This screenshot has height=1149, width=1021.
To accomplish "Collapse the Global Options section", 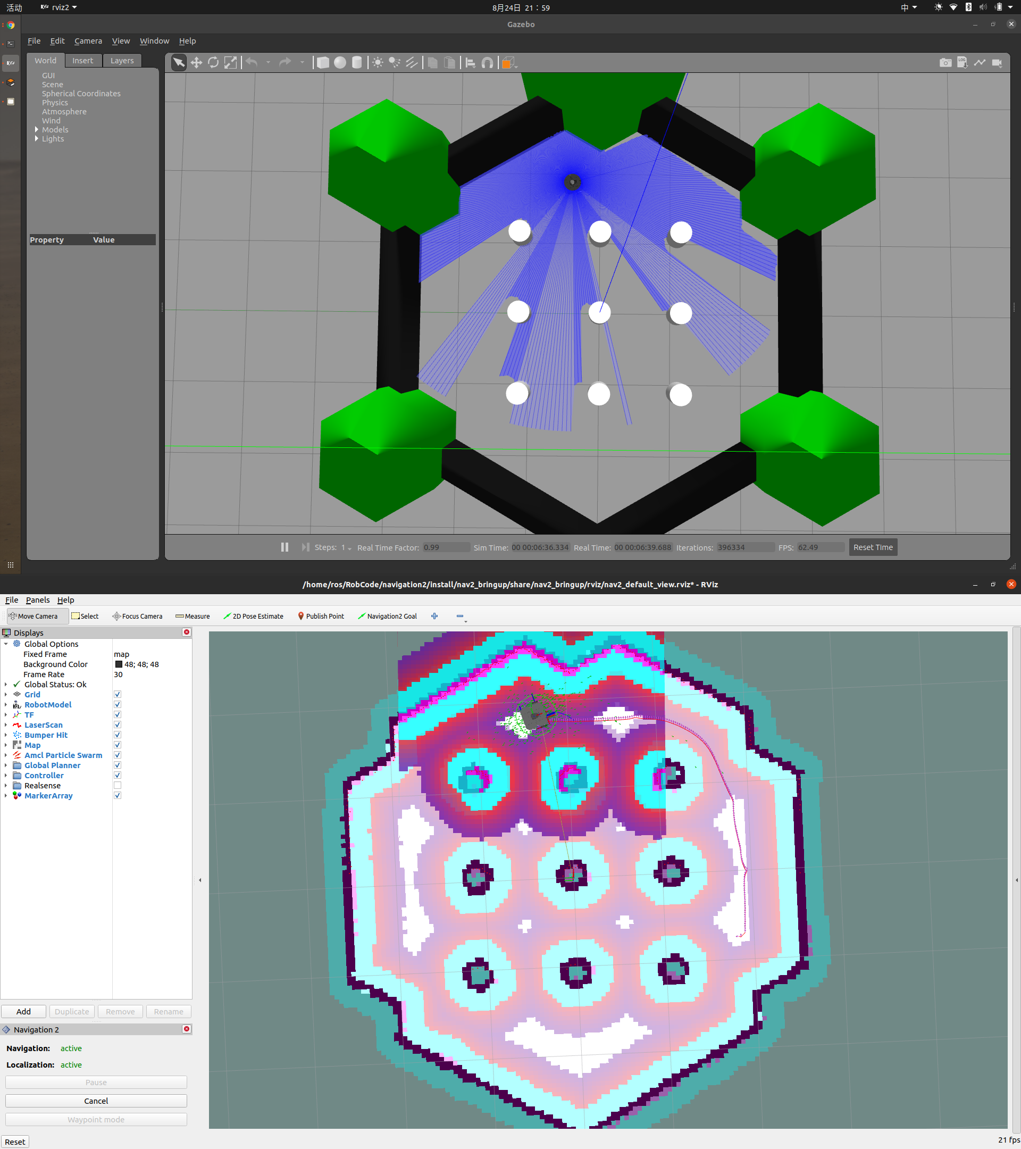I will tap(6, 644).
